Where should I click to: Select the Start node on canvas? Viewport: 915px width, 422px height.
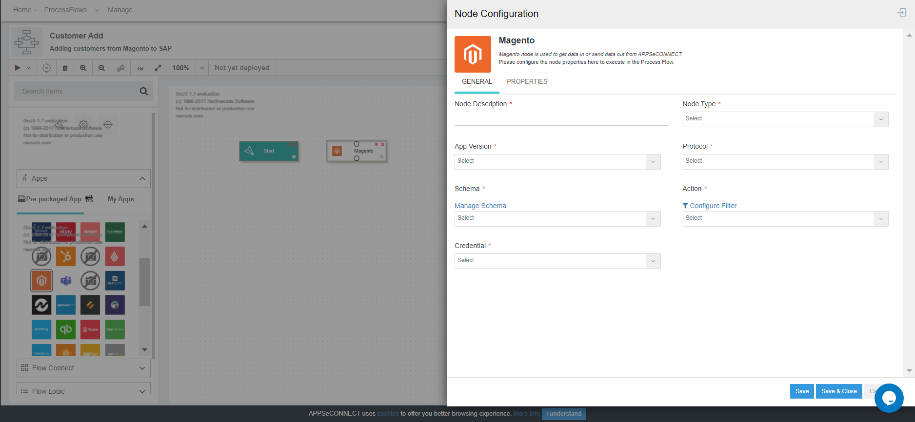point(269,151)
